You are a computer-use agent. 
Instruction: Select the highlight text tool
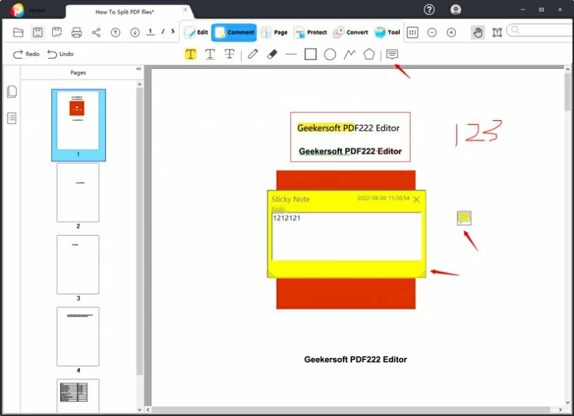pos(191,54)
